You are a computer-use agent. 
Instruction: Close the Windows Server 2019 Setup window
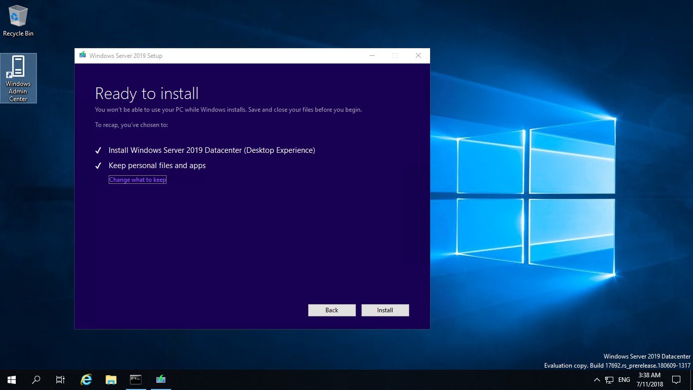pyautogui.click(x=418, y=56)
